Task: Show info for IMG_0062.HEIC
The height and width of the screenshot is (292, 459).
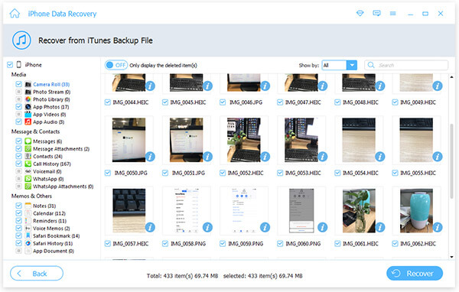Action: (x=438, y=227)
